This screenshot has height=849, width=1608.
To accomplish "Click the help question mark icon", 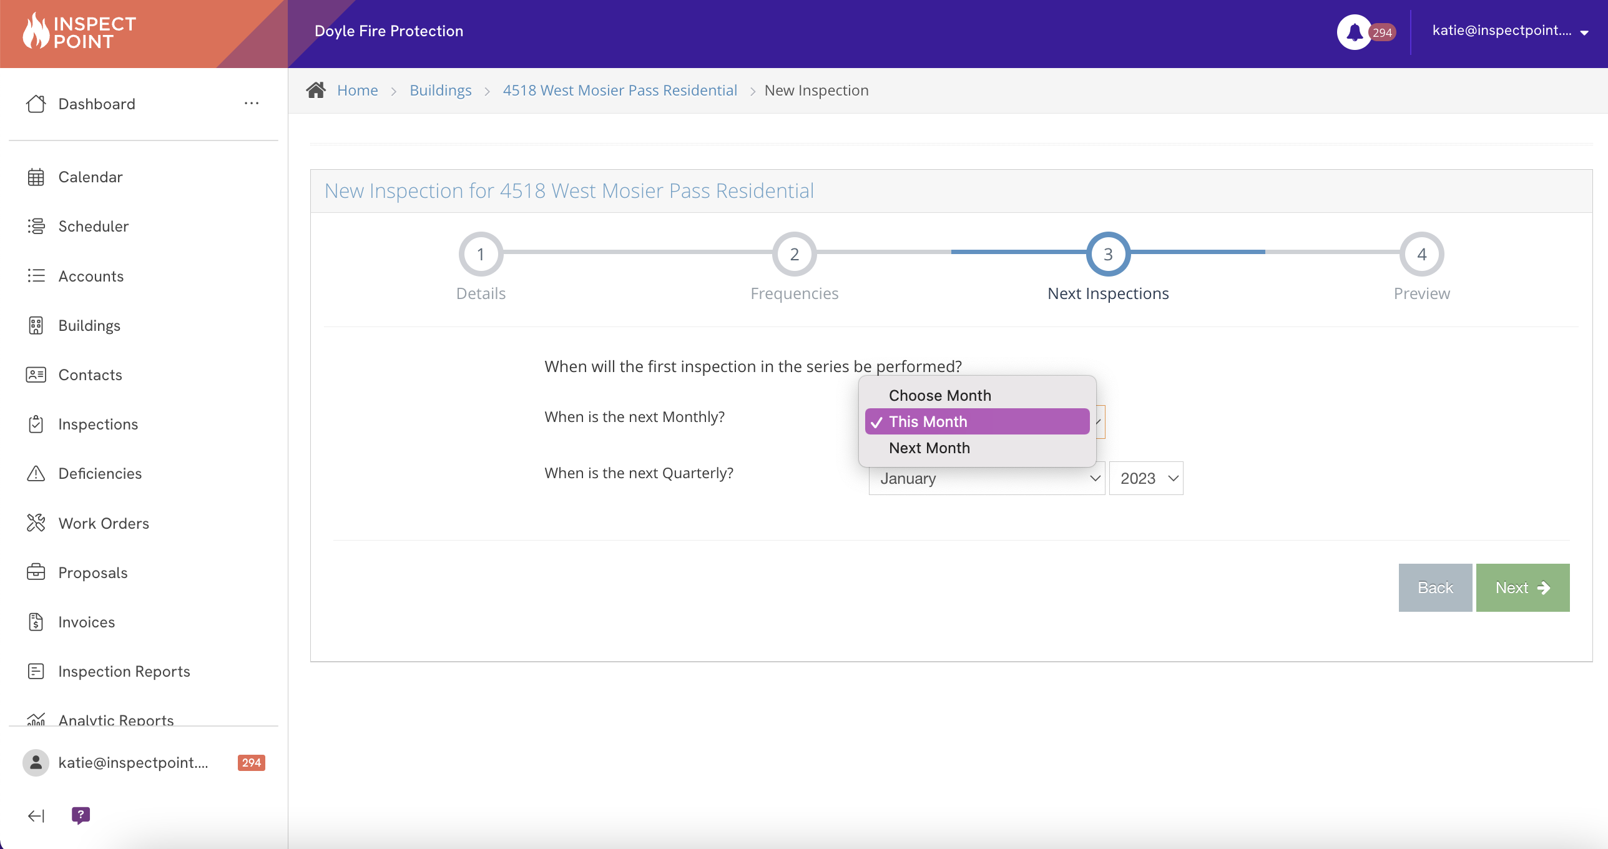I will click(81, 815).
